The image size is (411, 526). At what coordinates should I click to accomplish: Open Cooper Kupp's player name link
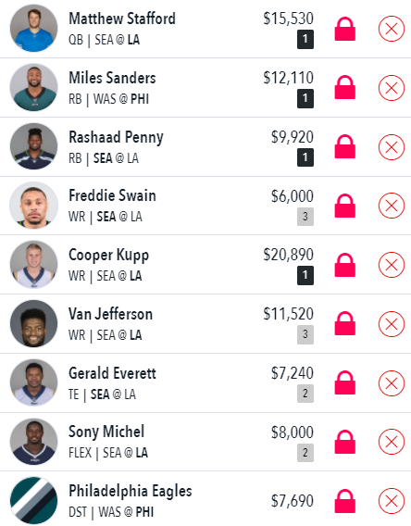(108, 256)
